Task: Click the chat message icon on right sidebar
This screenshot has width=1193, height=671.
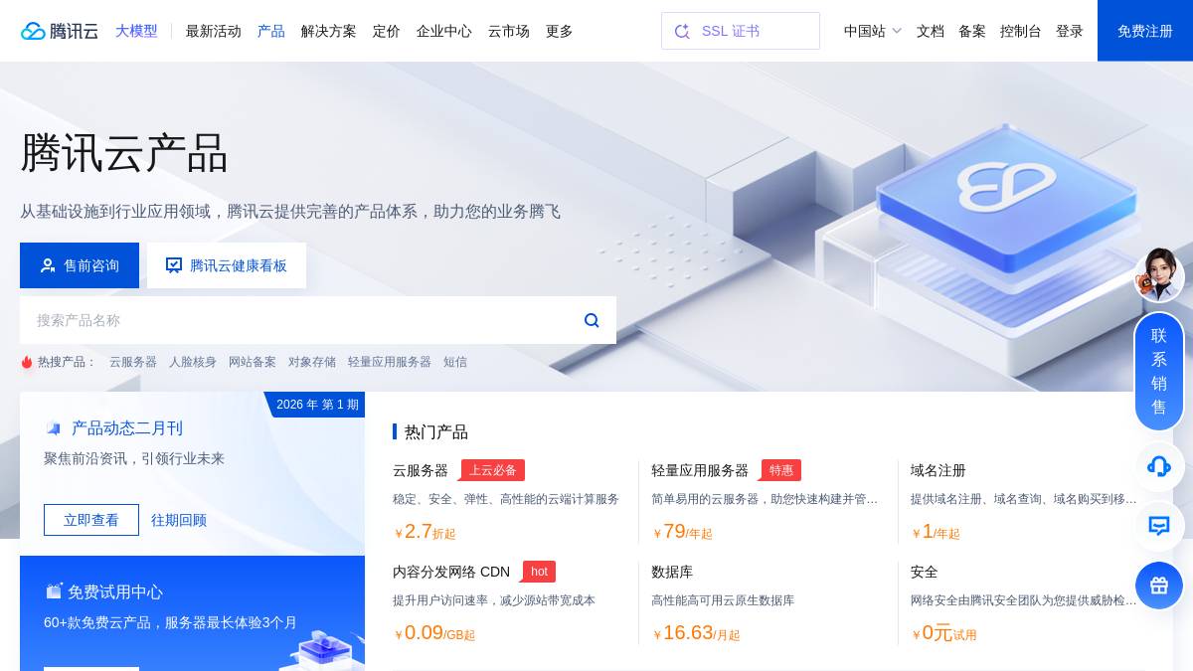Action: [1159, 526]
